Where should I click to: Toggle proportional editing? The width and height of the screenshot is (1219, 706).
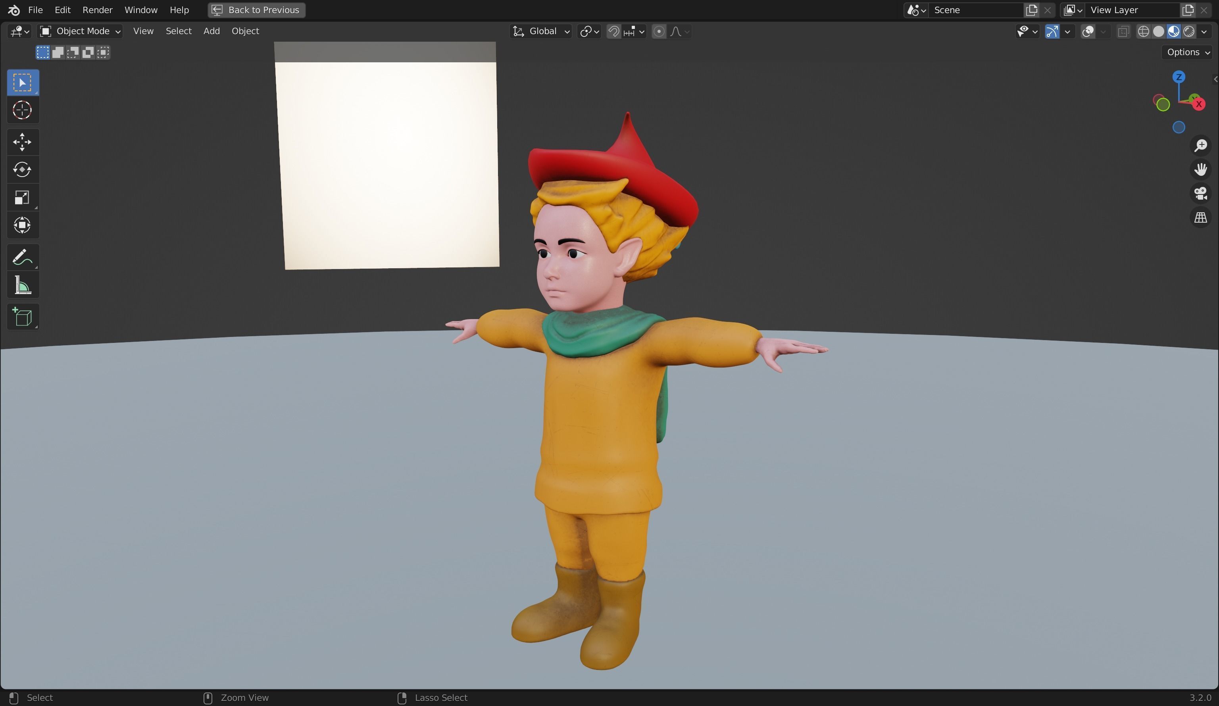pyautogui.click(x=658, y=31)
